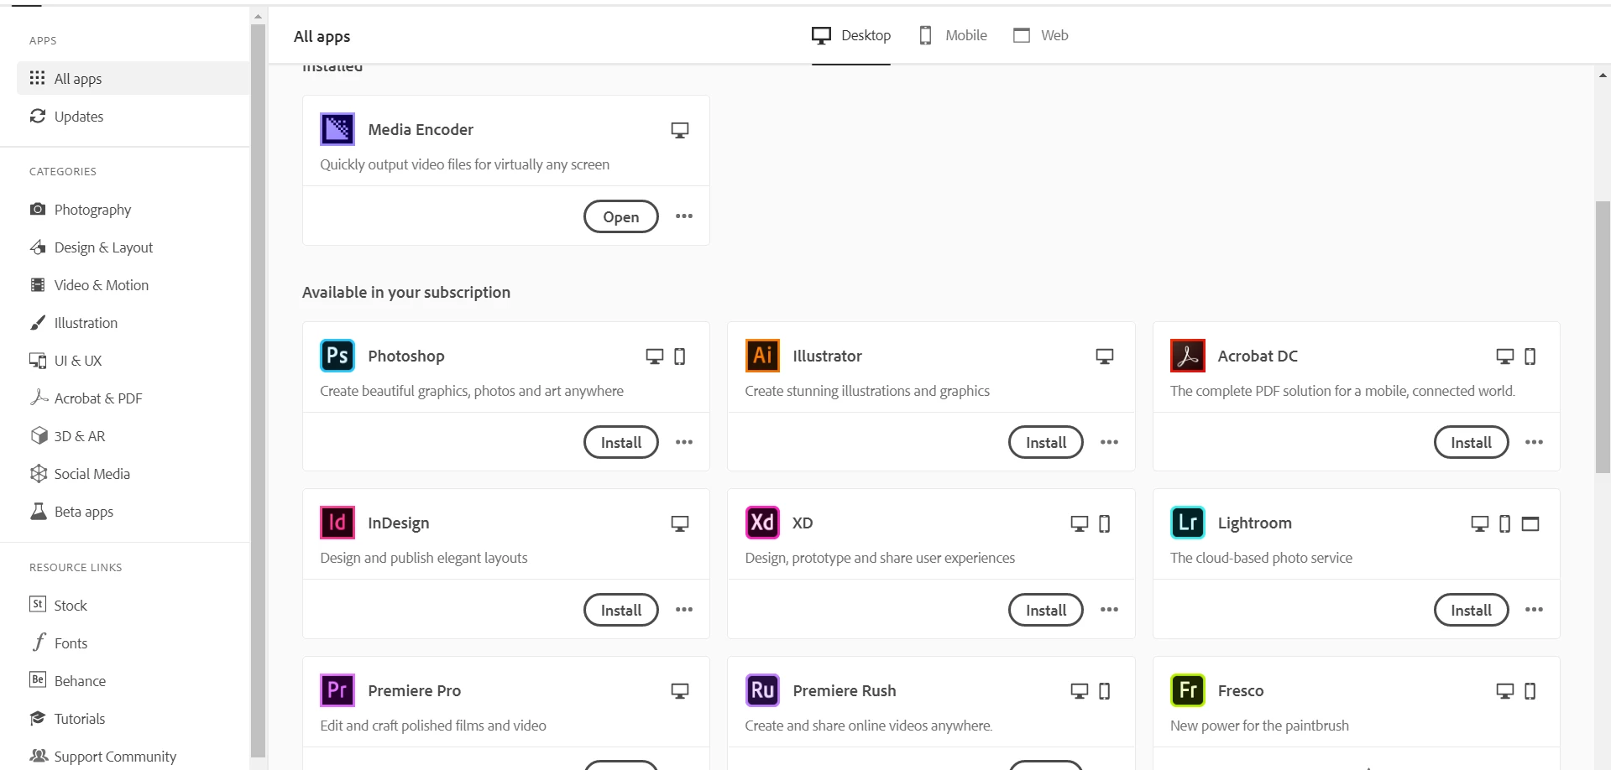
Task: Click the Illustrator Ai app icon
Action: [x=762, y=356]
